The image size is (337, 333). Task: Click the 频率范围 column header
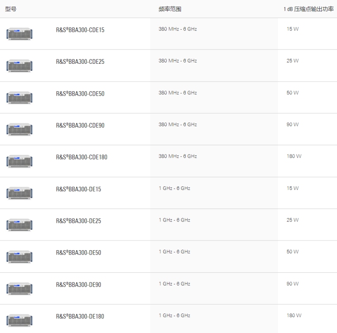170,9
